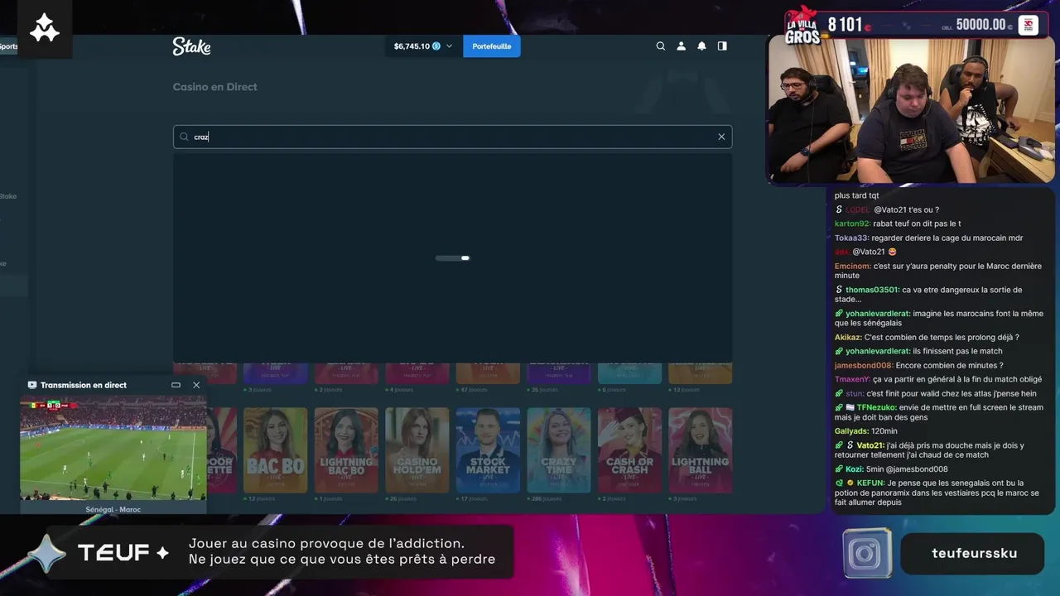This screenshot has width=1060, height=596.
Task: Click the La Villa Gros badge
Action: click(802, 25)
